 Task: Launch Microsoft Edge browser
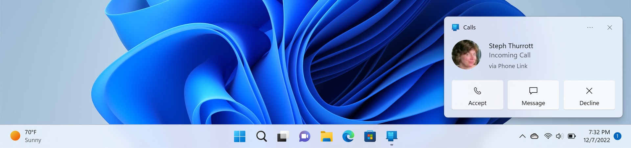click(x=348, y=136)
